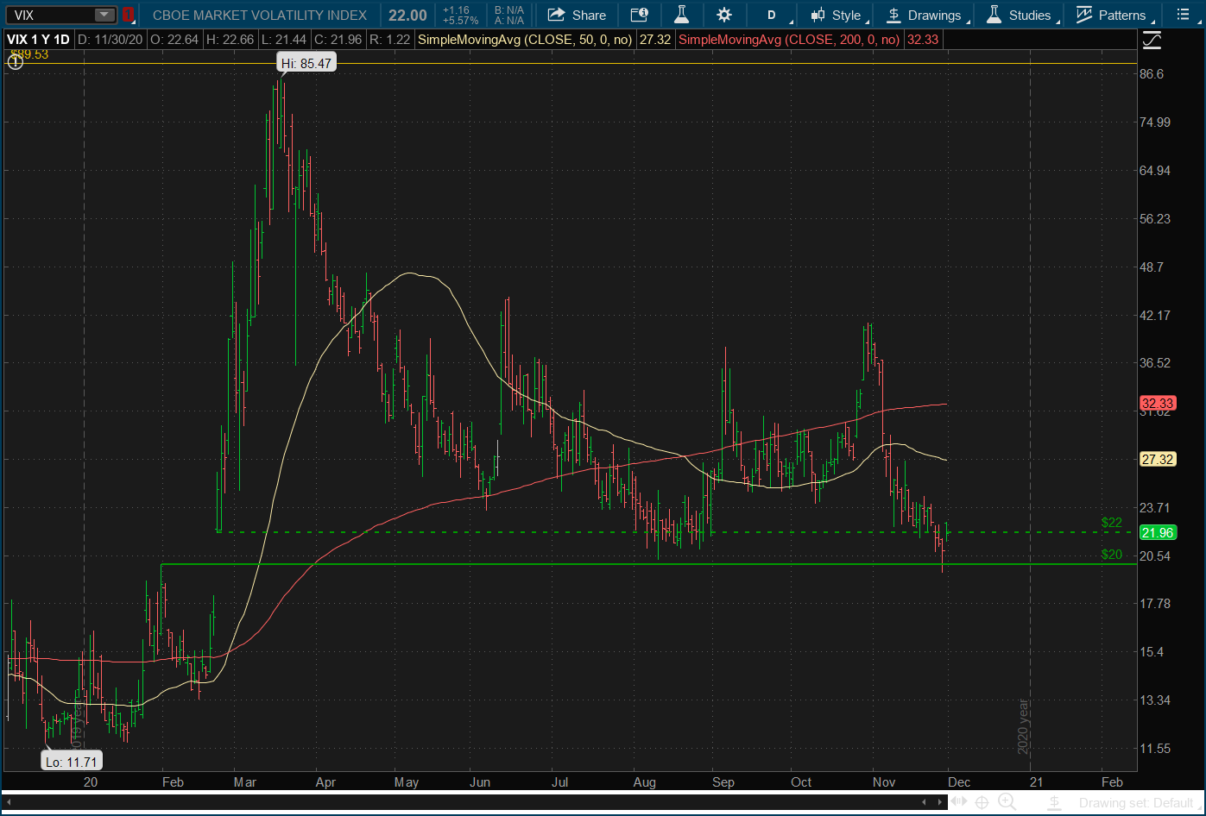The image size is (1206, 816).
Task: Click the red symbol link clip icon
Action: pos(128,15)
